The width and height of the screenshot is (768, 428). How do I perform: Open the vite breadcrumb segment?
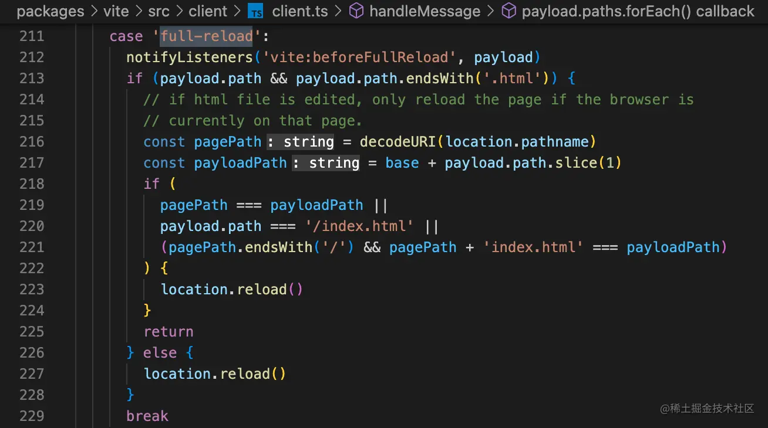coord(116,11)
